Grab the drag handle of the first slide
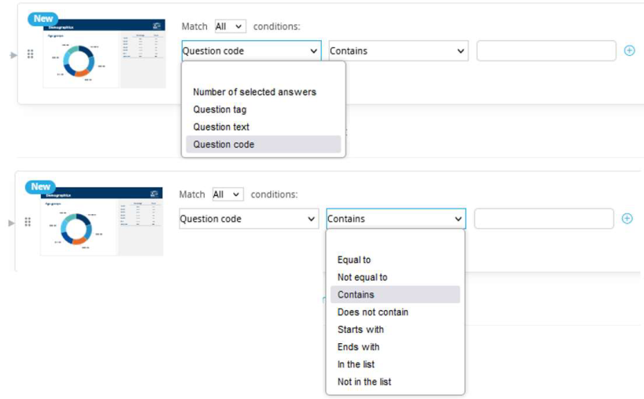The width and height of the screenshot is (644, 399). 31,54
